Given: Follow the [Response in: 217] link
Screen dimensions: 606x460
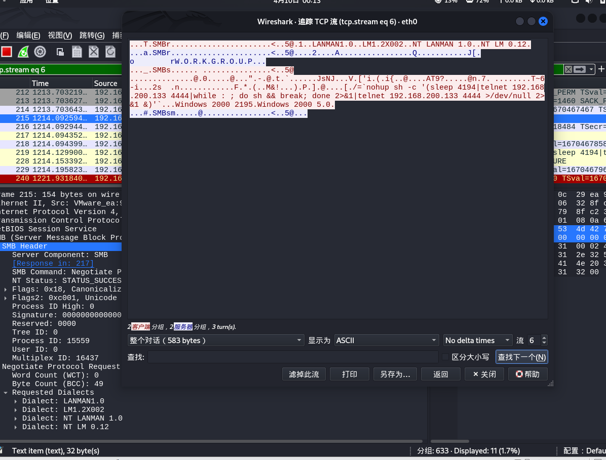Looking at the screenshot, I should click(53, 263).
